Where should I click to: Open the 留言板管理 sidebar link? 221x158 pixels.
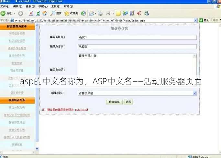(x=17, y=93)
